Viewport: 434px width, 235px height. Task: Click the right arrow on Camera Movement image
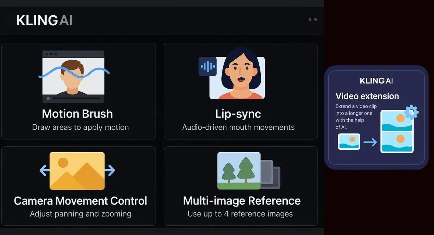click(110, 170)
